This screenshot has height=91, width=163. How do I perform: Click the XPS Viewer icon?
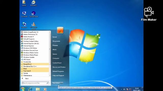22,60
